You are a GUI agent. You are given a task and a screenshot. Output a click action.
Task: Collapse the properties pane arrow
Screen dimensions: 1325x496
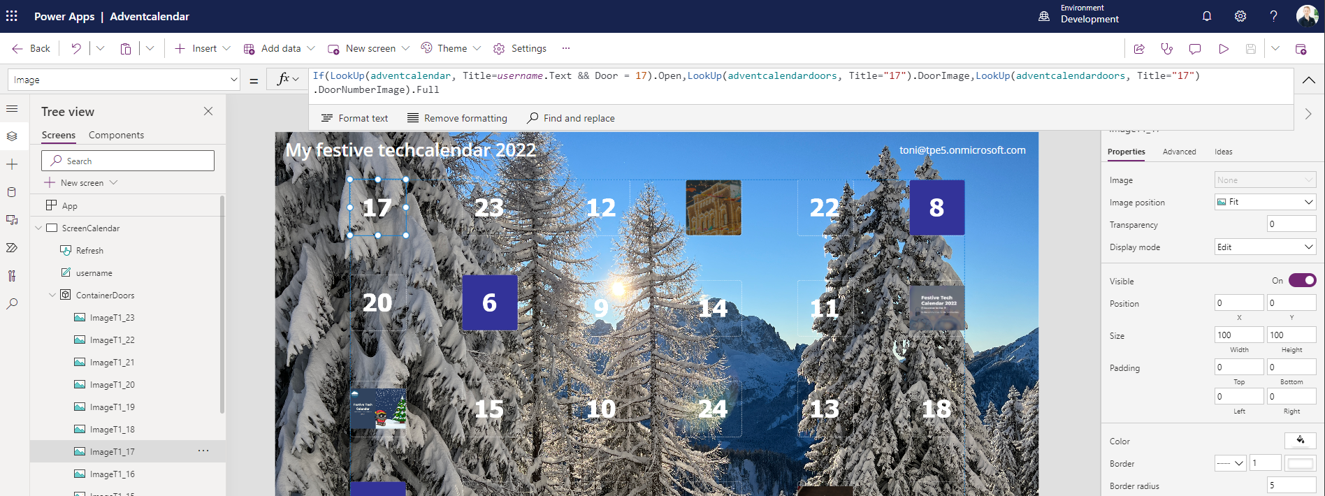(x=1308, y=114)
